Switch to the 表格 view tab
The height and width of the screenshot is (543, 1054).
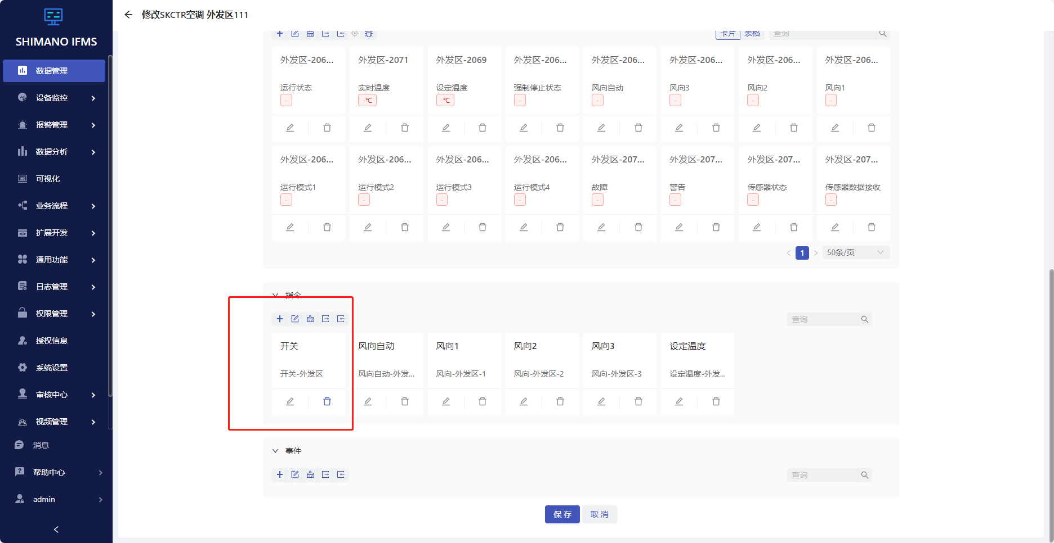752,34
